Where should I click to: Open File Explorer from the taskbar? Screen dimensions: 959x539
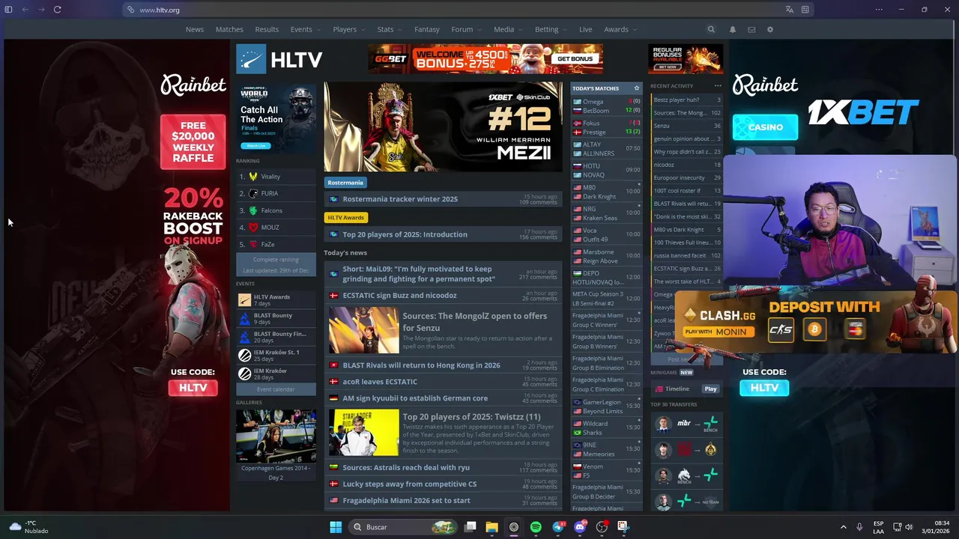[x=491, y=527]
